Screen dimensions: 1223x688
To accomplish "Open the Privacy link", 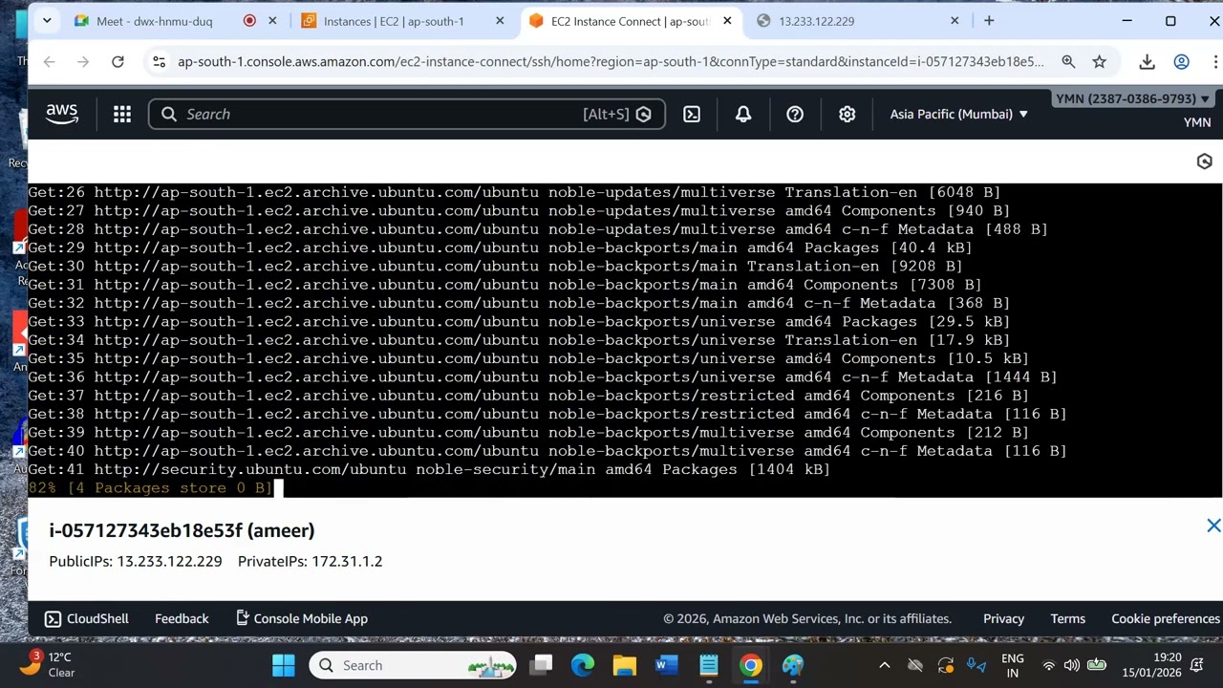I will [1003, 618].
